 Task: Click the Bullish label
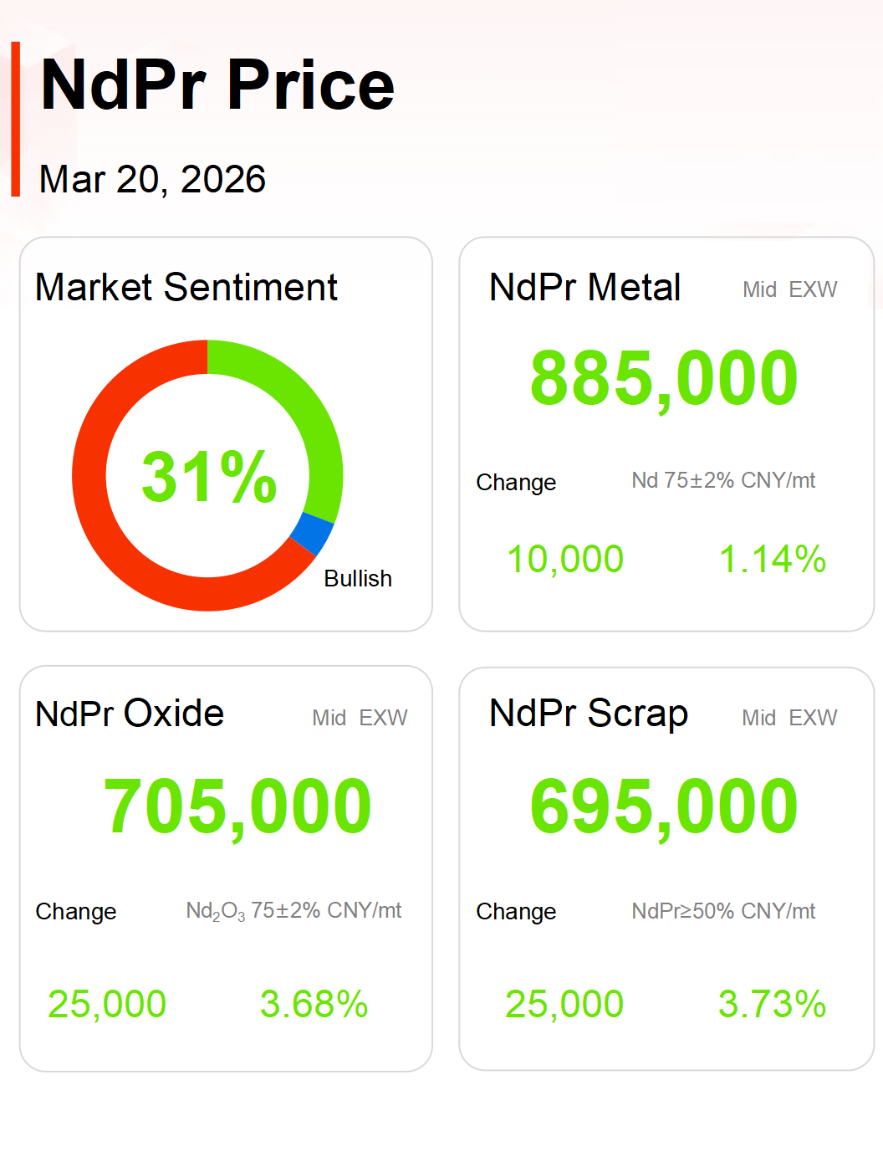coord(358,579)
